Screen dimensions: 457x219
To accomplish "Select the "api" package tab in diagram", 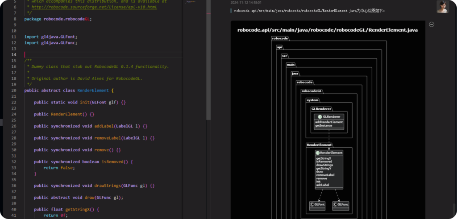I will tap(280, 47).
